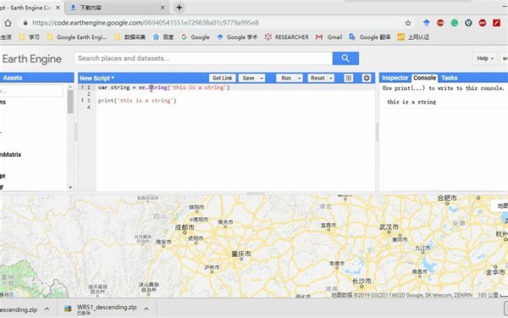Click the Get Link button

pos(222,78)
